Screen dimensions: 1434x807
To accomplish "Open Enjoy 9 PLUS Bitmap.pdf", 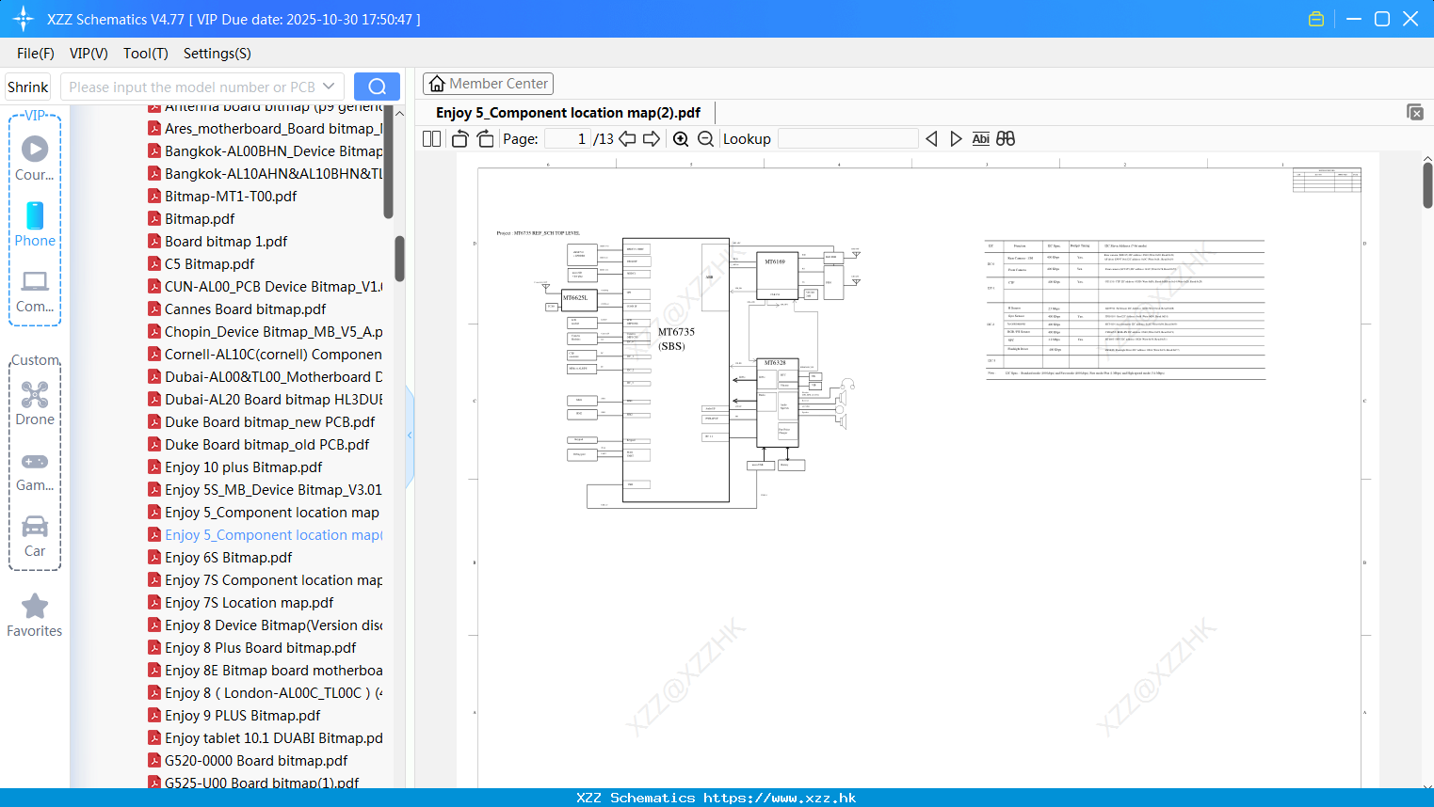I will tap(234, 715).
